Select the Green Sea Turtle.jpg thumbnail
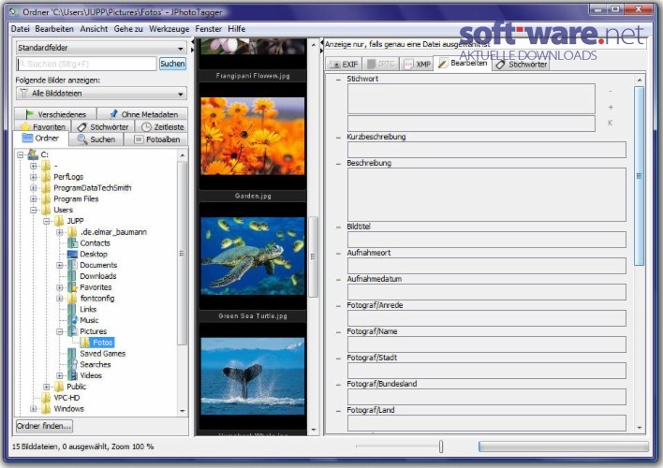The width and height of the screenshot is (663, 468). (x=253, y=256)
